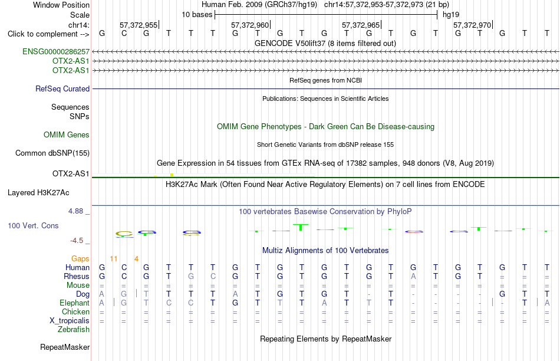Click 'Multiz Alignments of 100 Vertebrates' title

(325, 251)
